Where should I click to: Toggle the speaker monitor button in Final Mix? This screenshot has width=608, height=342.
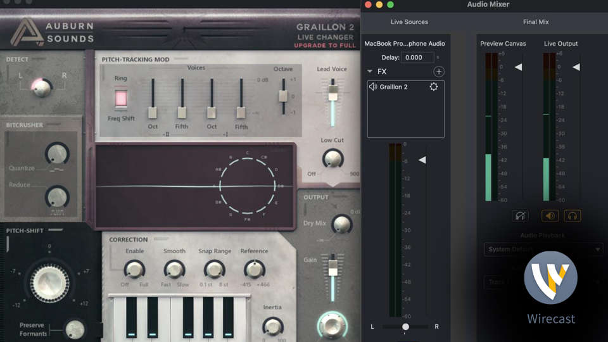click(550, 215)
